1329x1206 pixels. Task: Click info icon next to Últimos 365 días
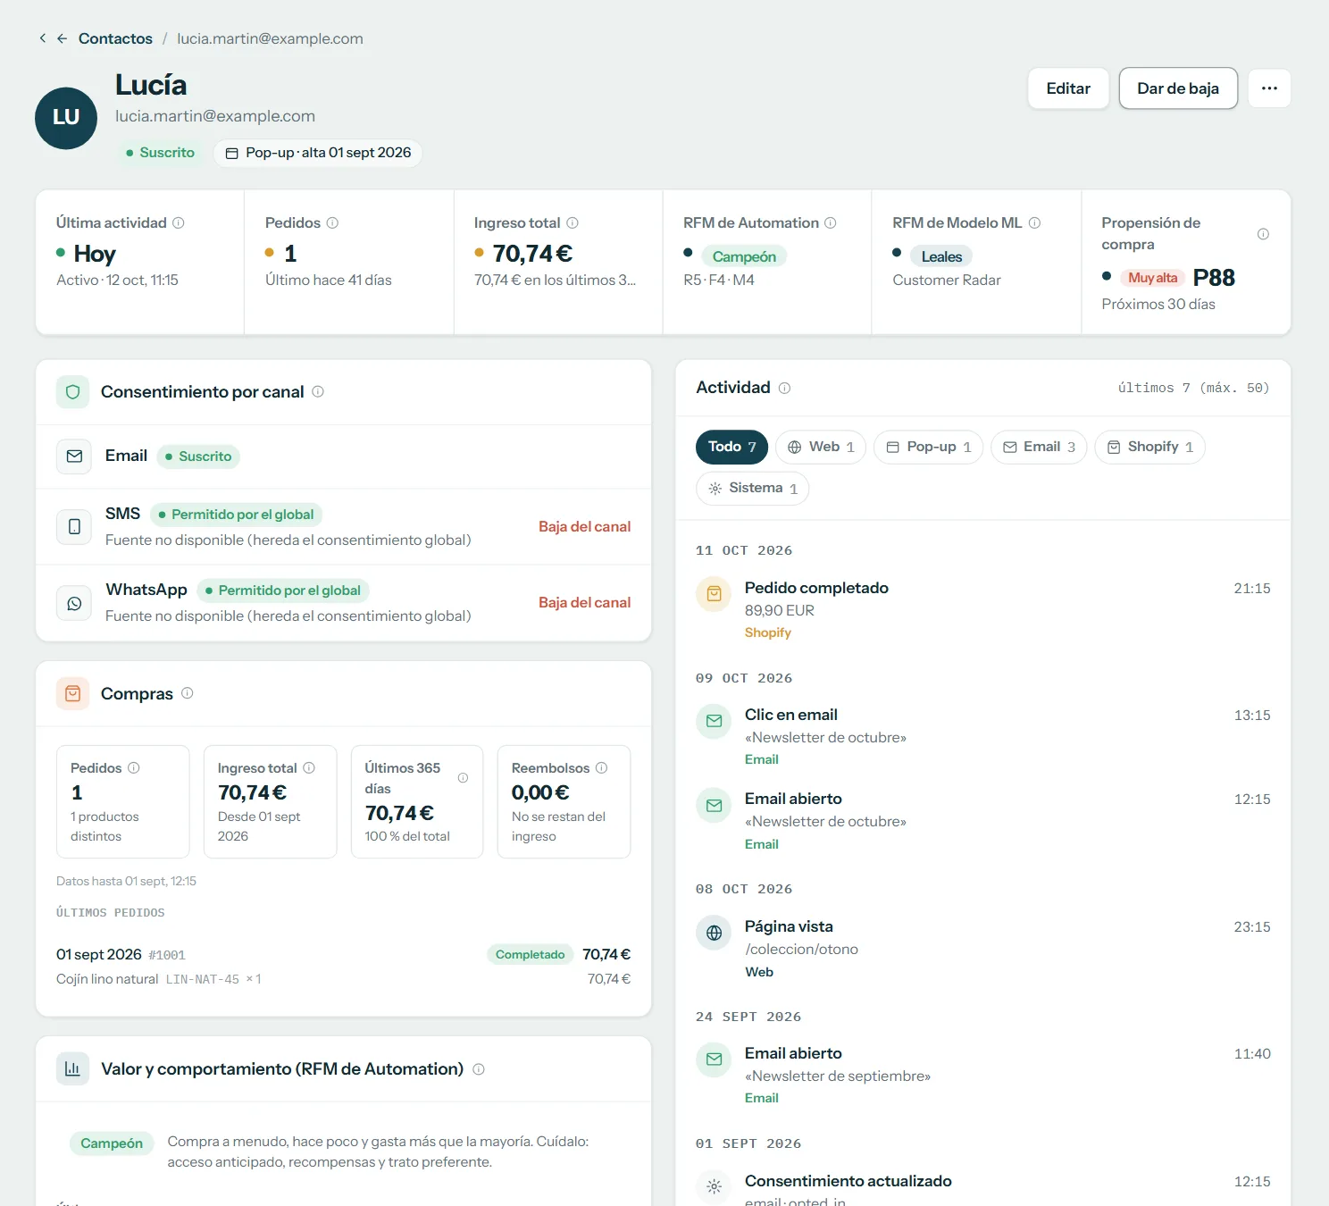click(x=463, y=778)
